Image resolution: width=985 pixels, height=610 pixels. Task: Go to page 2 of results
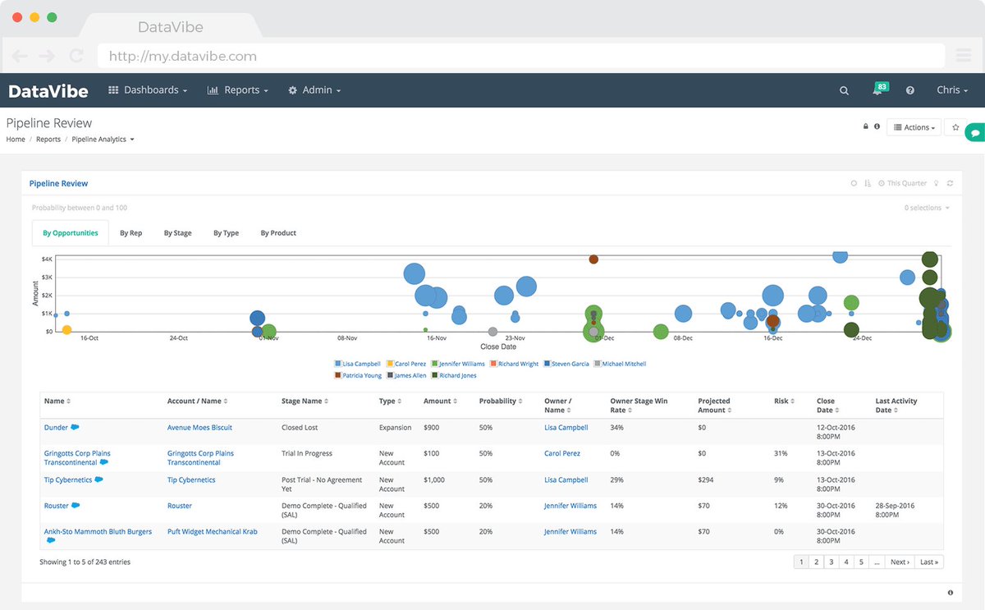pos(816,562)
